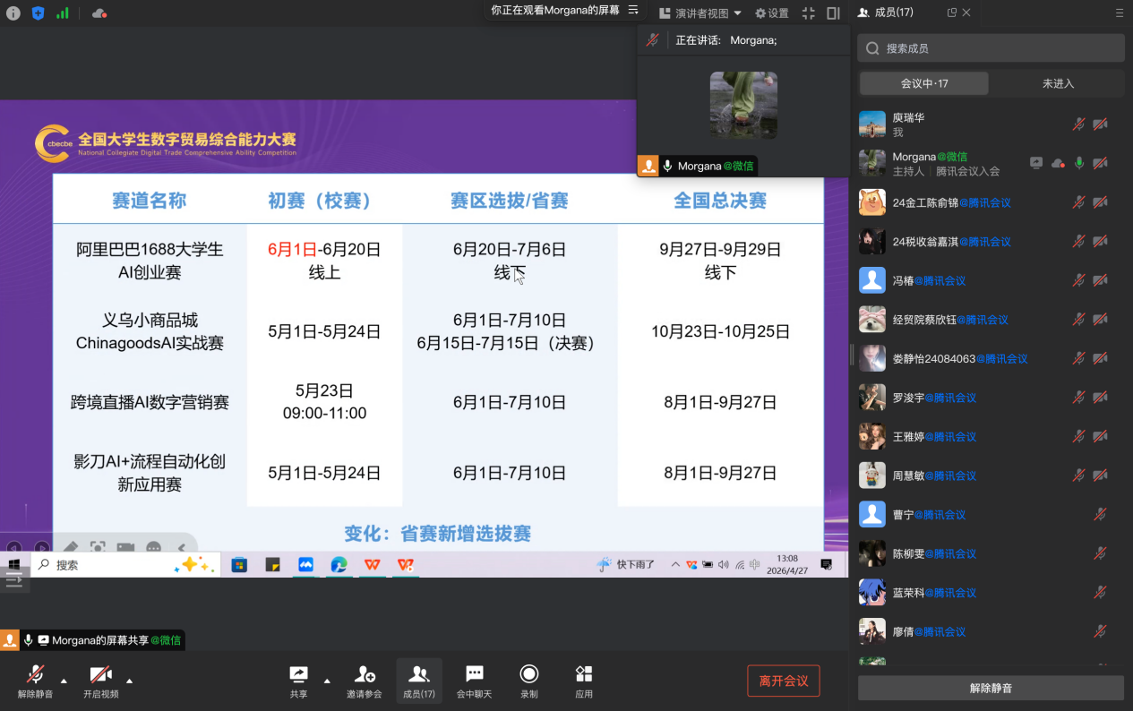Screen dimensions: 1133x711
Task: Click the cloud recording status icon in top bar
Action: tap(99, 13)
